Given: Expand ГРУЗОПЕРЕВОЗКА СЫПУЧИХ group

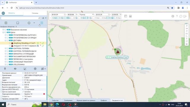Looking at the screenshot, I should (5, 35).
